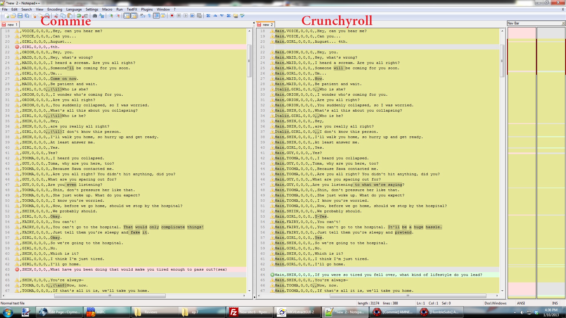This screenshot has height=318, width=566.
Task: Open the Encoding menu
Action: (x=55, y=9)
